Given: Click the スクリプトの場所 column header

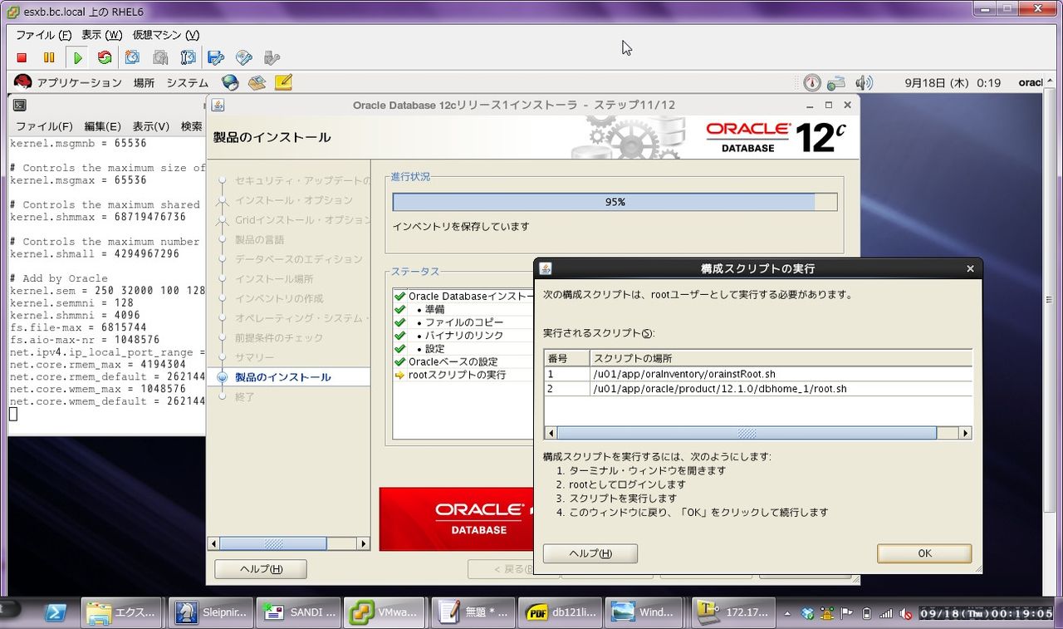Looking at the screenshot, I should pyautogui.click(x=781, y=358).
